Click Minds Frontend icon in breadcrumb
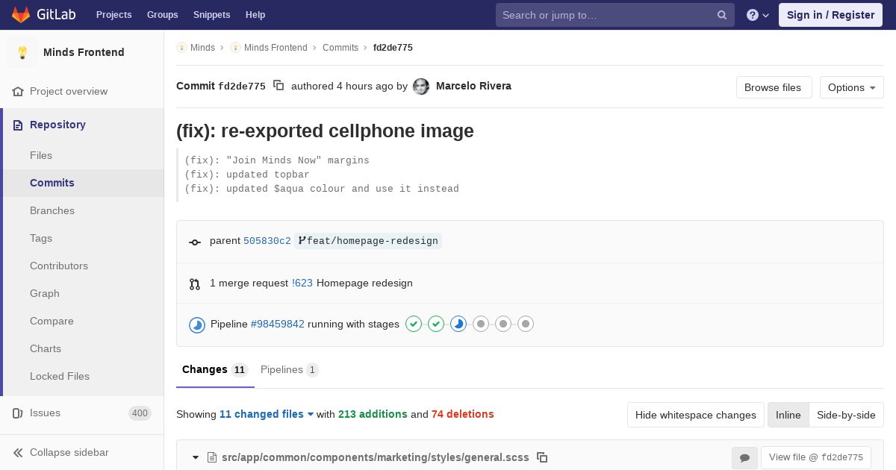Viewport: 896px width, 470px height. coord(235,48)
